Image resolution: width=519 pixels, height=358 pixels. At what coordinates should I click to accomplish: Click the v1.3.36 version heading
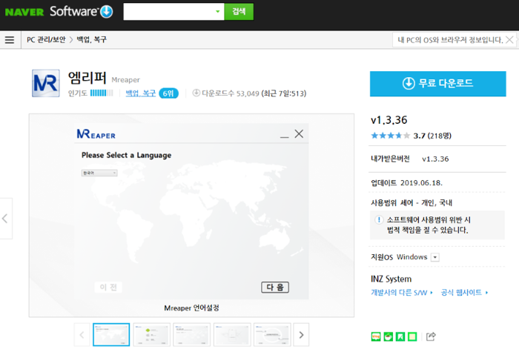[x=389, y=120]
